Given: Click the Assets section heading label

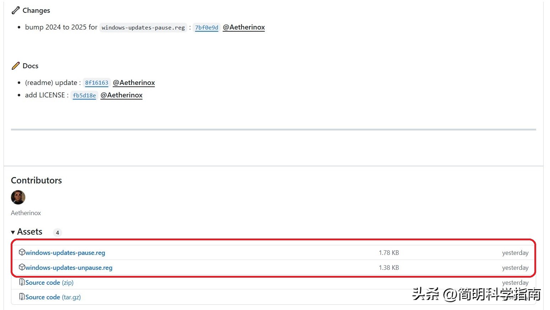Looking at the screenshot, I should [x=29, y=231].
